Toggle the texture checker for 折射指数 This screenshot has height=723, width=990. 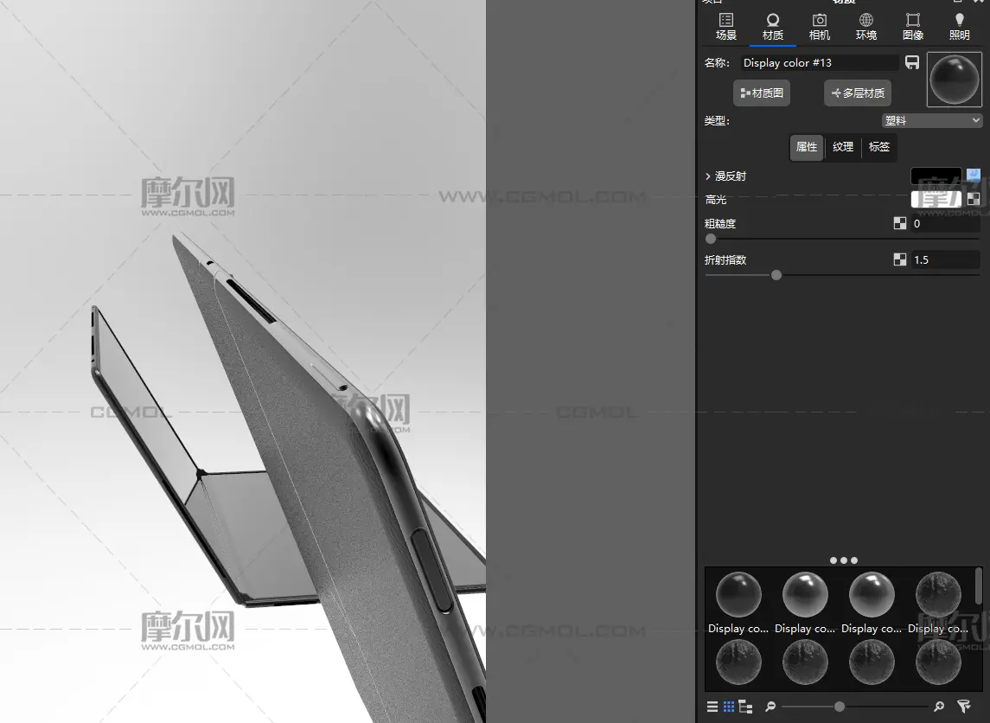tap(900, 259)
